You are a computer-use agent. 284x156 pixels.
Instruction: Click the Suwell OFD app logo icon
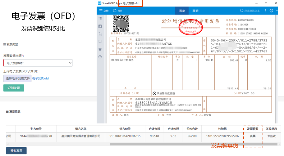coord(100,3)
